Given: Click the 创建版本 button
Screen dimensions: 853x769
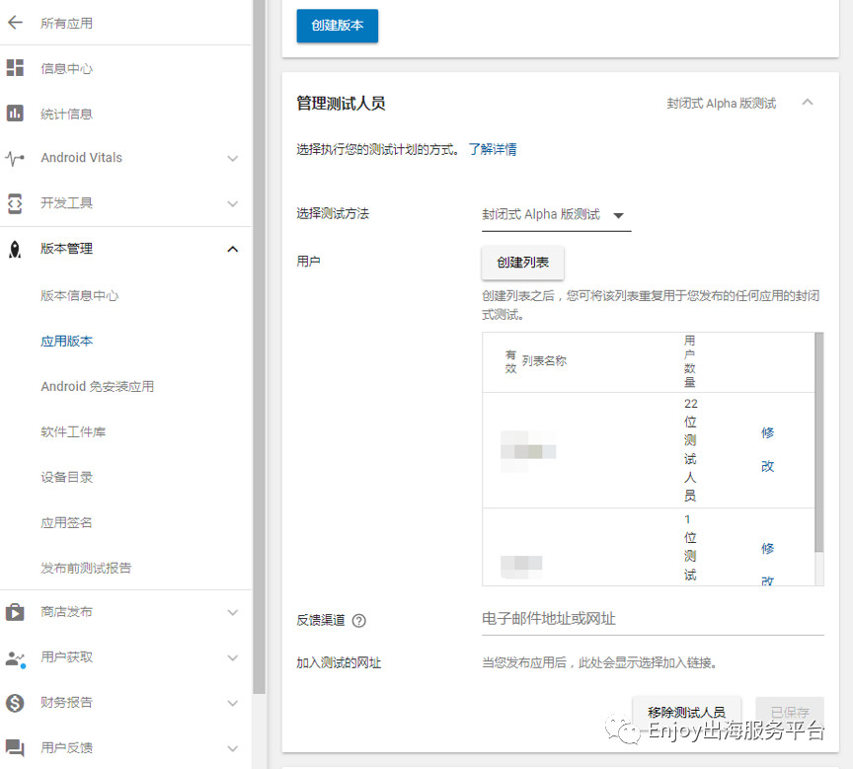Looking at the screenshot, I should (337, 26).
